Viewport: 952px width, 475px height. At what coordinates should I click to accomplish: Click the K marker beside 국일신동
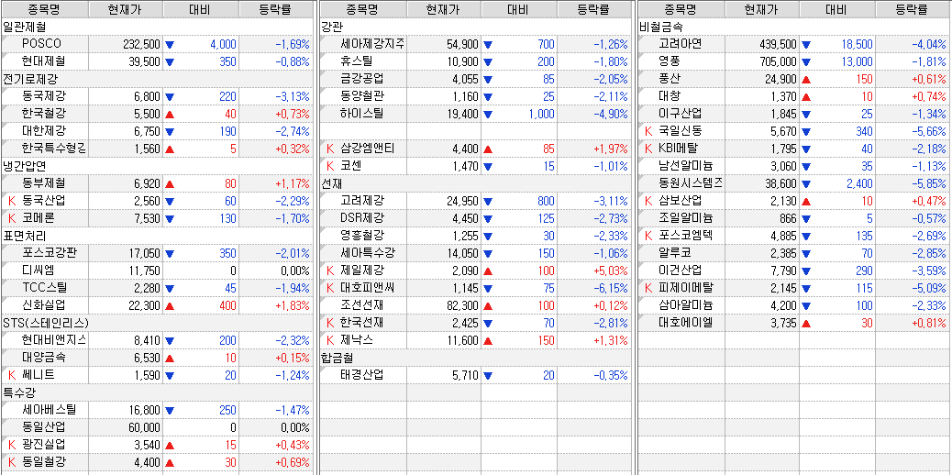(648, 131)
